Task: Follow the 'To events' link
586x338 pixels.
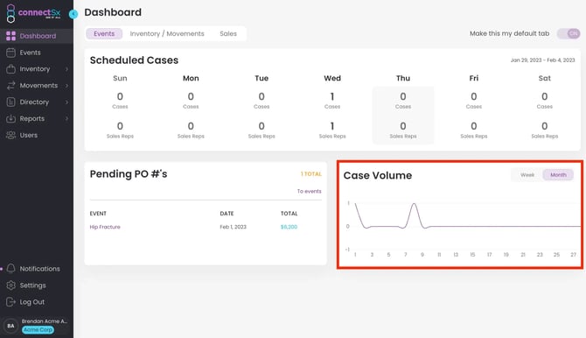Action: tap(309, 191)
